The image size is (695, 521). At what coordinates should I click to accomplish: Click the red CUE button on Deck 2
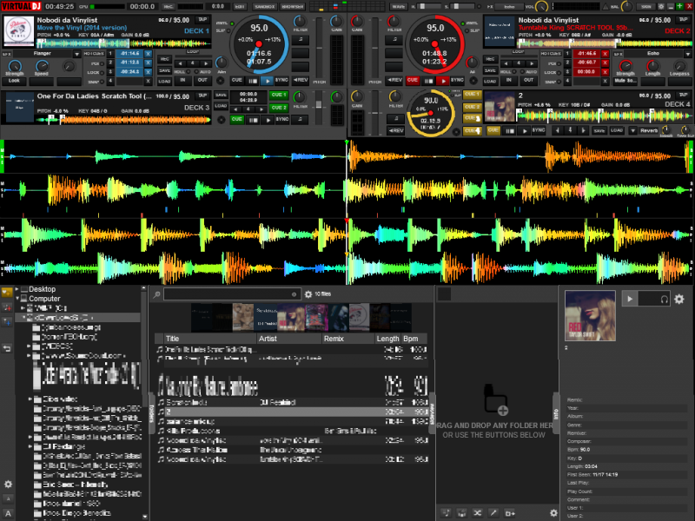pyautogui.click(x=413, y=80)
